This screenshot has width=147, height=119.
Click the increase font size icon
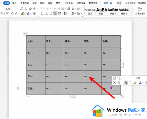21,9
